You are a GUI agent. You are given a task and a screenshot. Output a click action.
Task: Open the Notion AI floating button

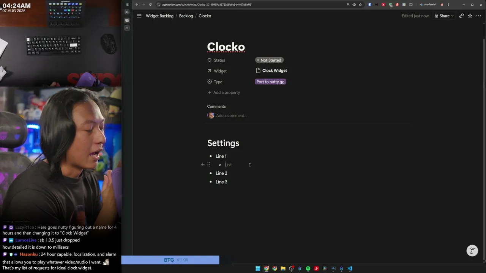pos(472,251)
